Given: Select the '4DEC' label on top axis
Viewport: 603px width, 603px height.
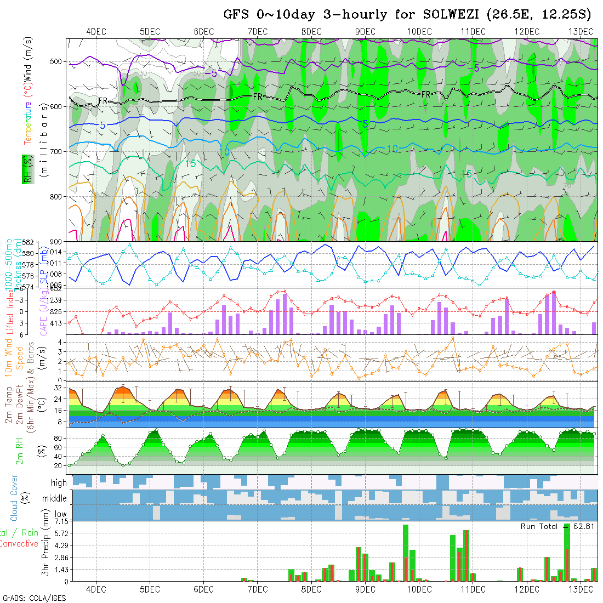Looking at the screenshot, I should click(96, 32).
